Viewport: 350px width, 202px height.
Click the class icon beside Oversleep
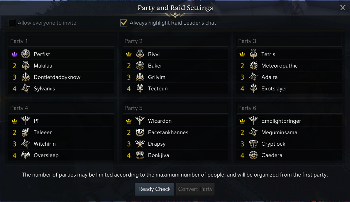pyautogui.click(x=26, y=155)
